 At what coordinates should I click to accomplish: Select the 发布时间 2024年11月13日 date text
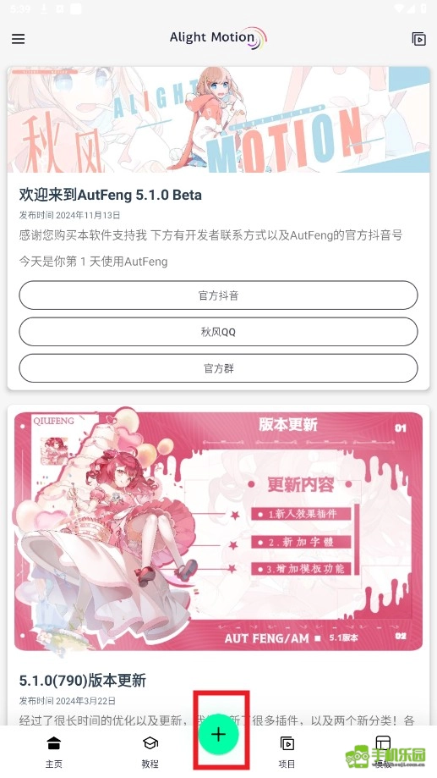pyautogui.click(x=69, y=215)
